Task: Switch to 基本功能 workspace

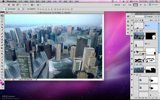Action: (117, 5)
